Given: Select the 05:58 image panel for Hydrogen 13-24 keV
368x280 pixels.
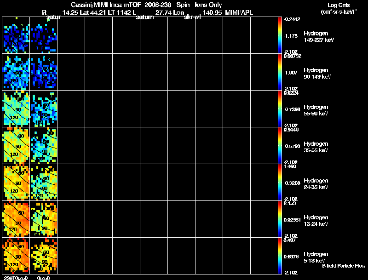Looking at the screenshot, I should [x=43, y=219].
